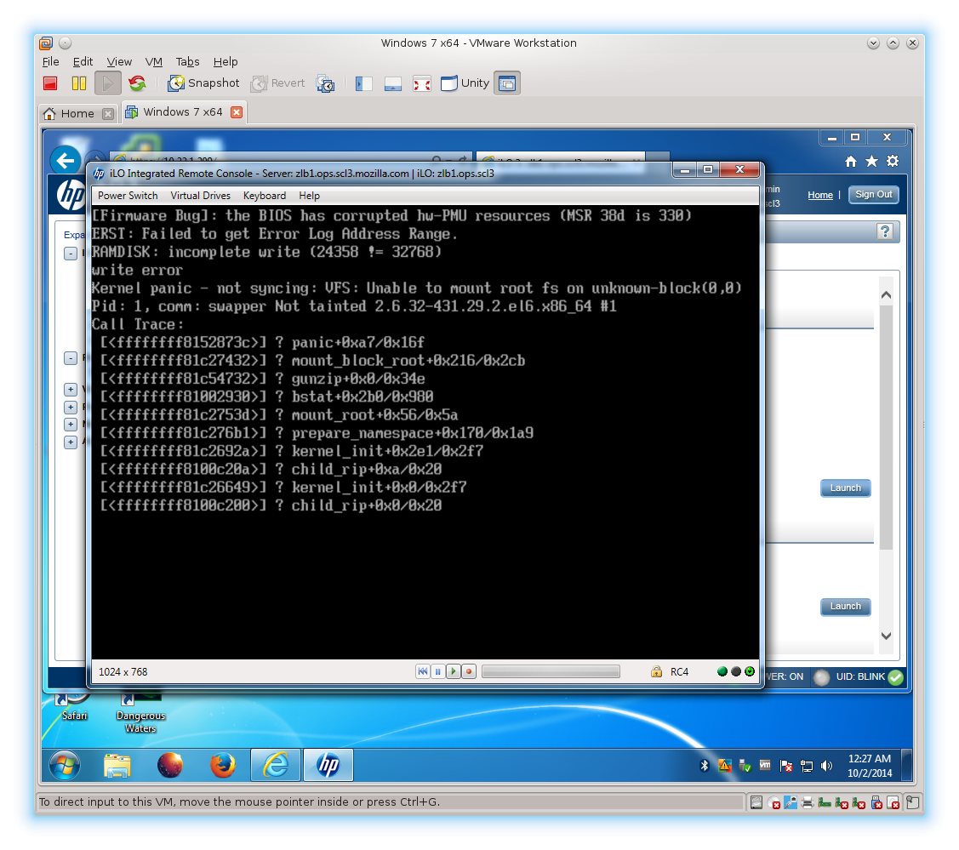Image resolution: width=959 pixels, height=850 pixels.
Task: Open IE Favorites star icon
Action: (871, 162)
